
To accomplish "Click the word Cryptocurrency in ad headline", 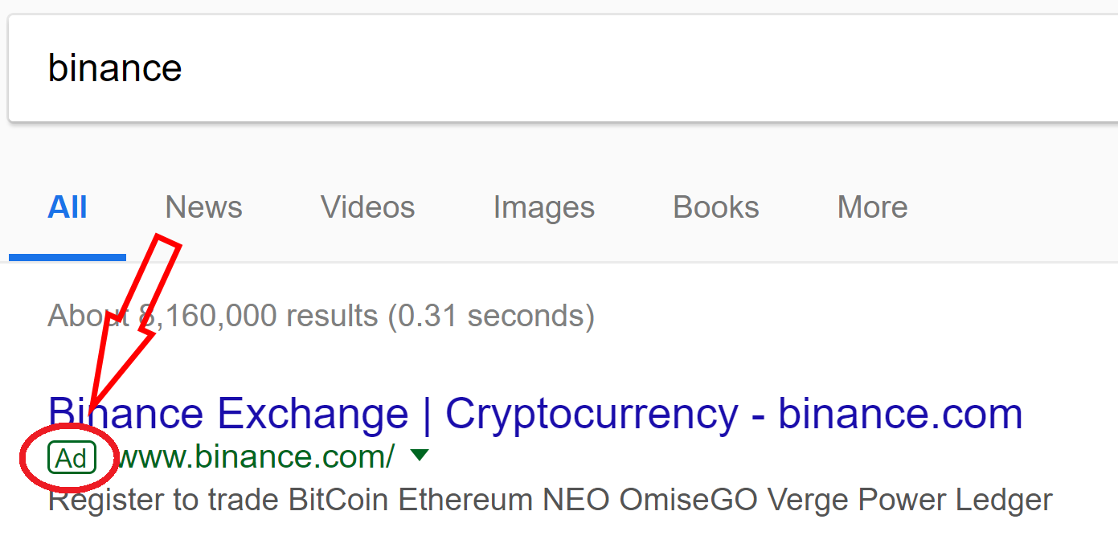I will point(592,414).
